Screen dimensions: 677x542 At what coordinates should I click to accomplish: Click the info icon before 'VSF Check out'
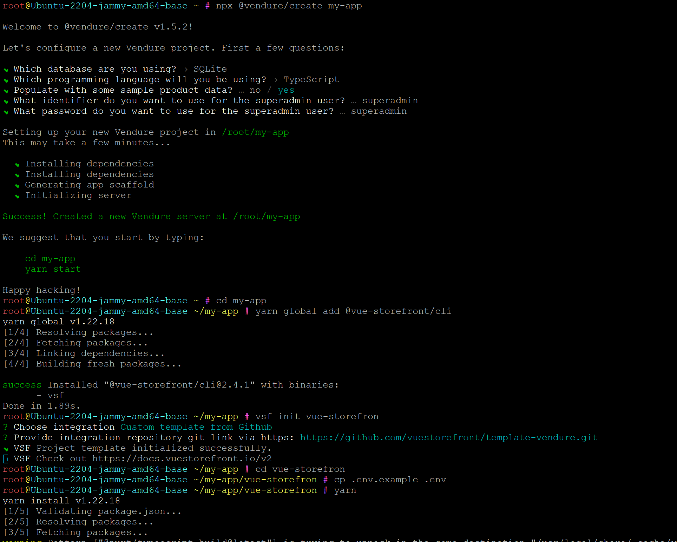click(6, 459)
